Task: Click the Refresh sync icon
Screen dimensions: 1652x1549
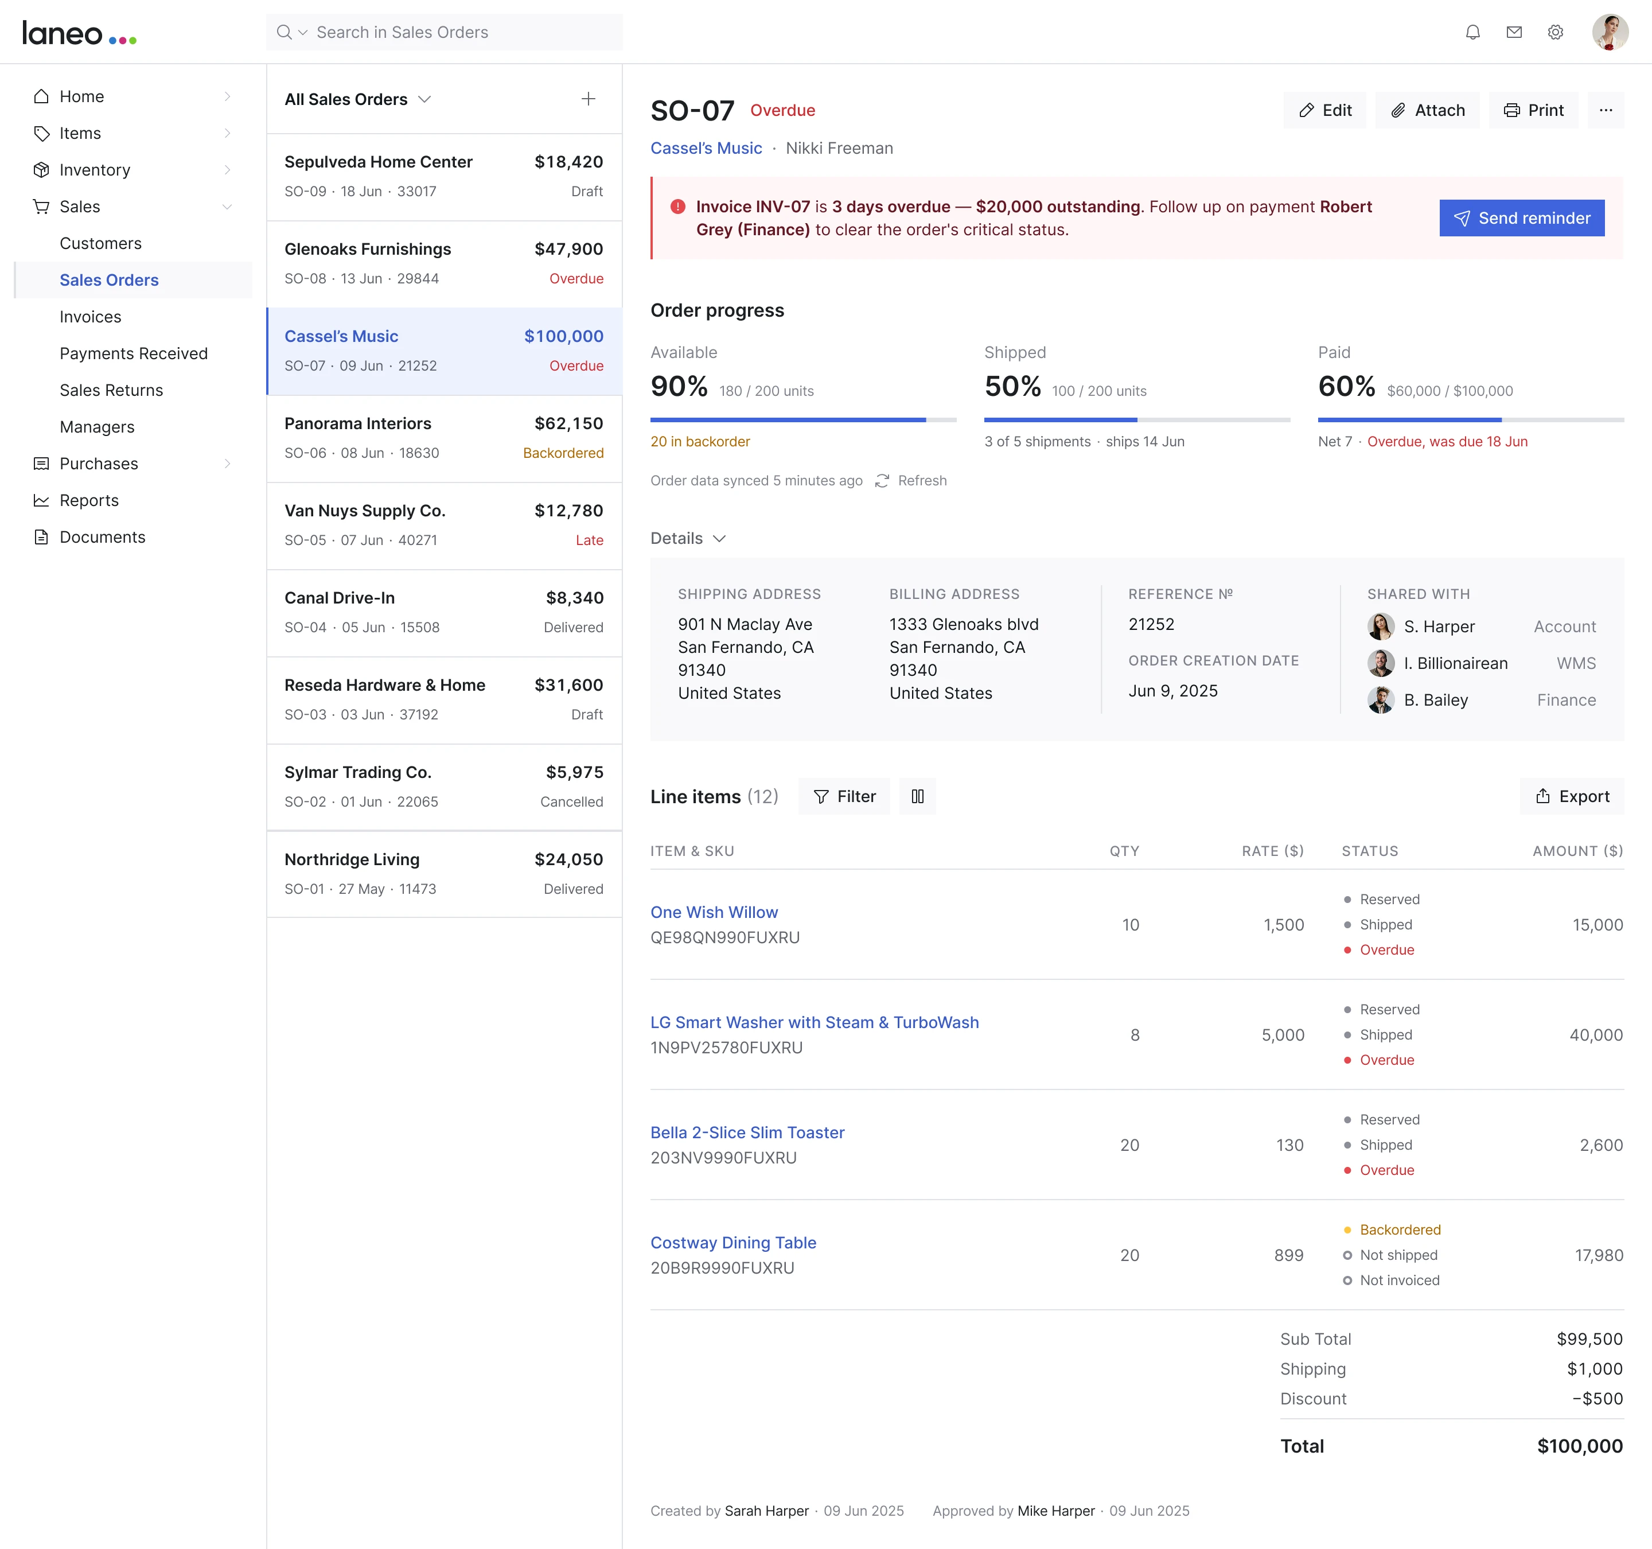Action: coord(883,480)
